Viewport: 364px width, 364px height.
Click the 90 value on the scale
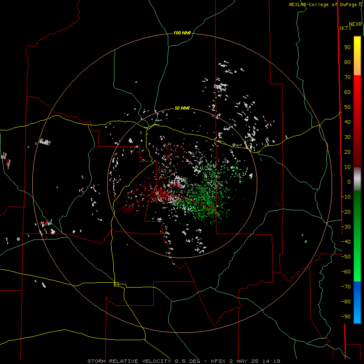pos(347,47)
